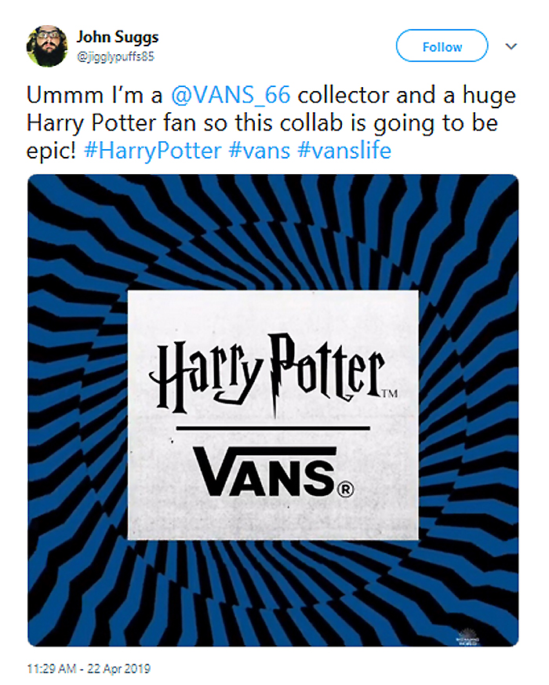This screenshot has height=685, width=549.
Task: Click John Suggs' profile avatar
Action: pyautogui.click(x=47, y=46)
